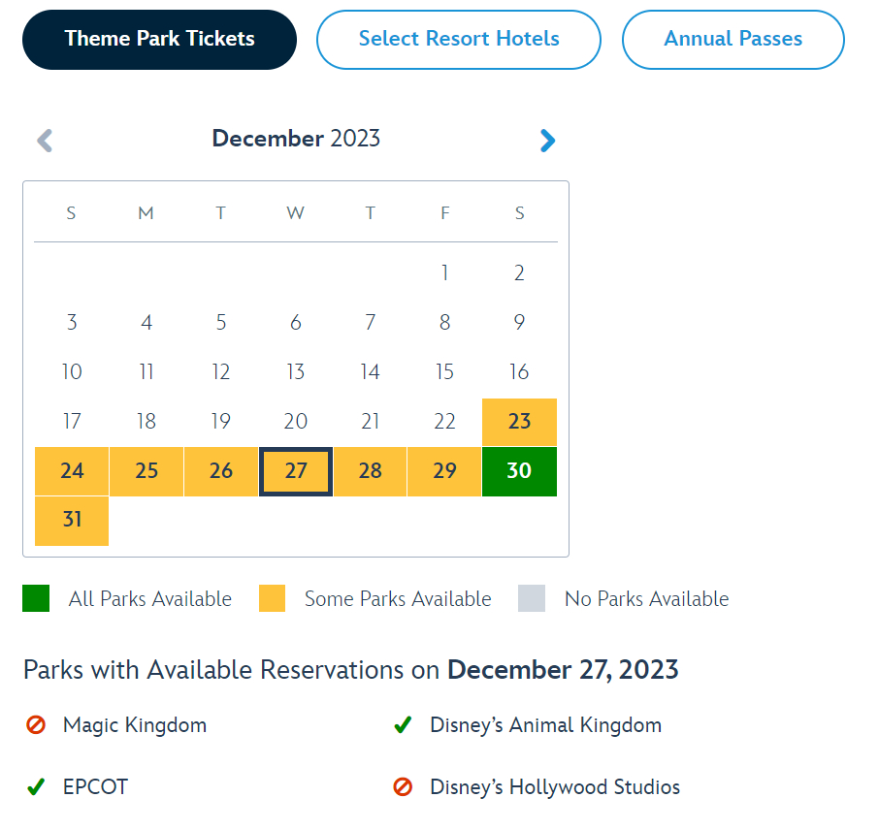Choose December 23 in the calendar

(x=519, y=422)
